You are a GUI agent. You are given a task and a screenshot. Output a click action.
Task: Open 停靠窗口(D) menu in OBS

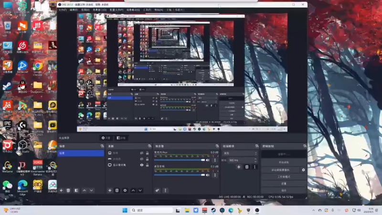pyautogui.click(x=99, y=10)
